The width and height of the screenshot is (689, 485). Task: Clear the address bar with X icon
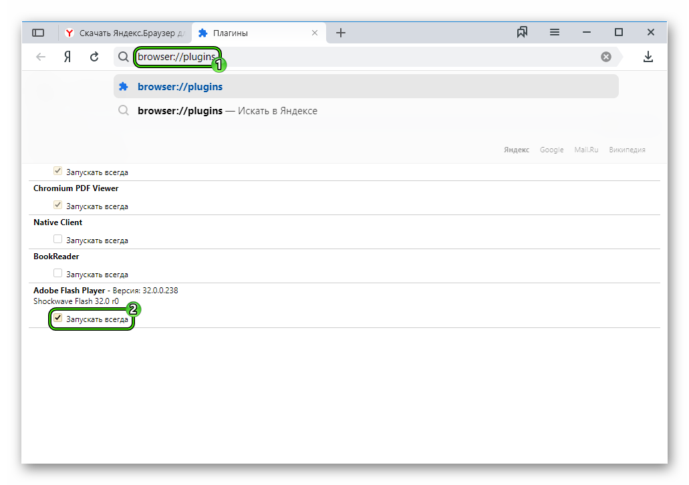606,57
